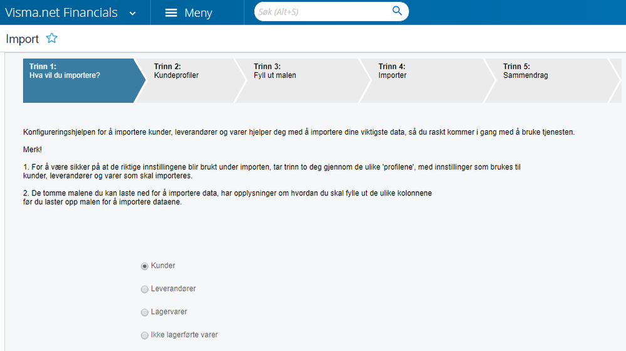Choose the Lagervarer radio option
Viewport: 626px width, 351px height.
click(x=145, y=312)
